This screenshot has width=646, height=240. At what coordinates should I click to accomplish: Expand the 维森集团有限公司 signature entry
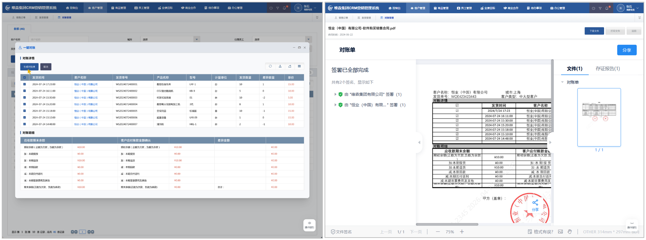click(335, 94)
